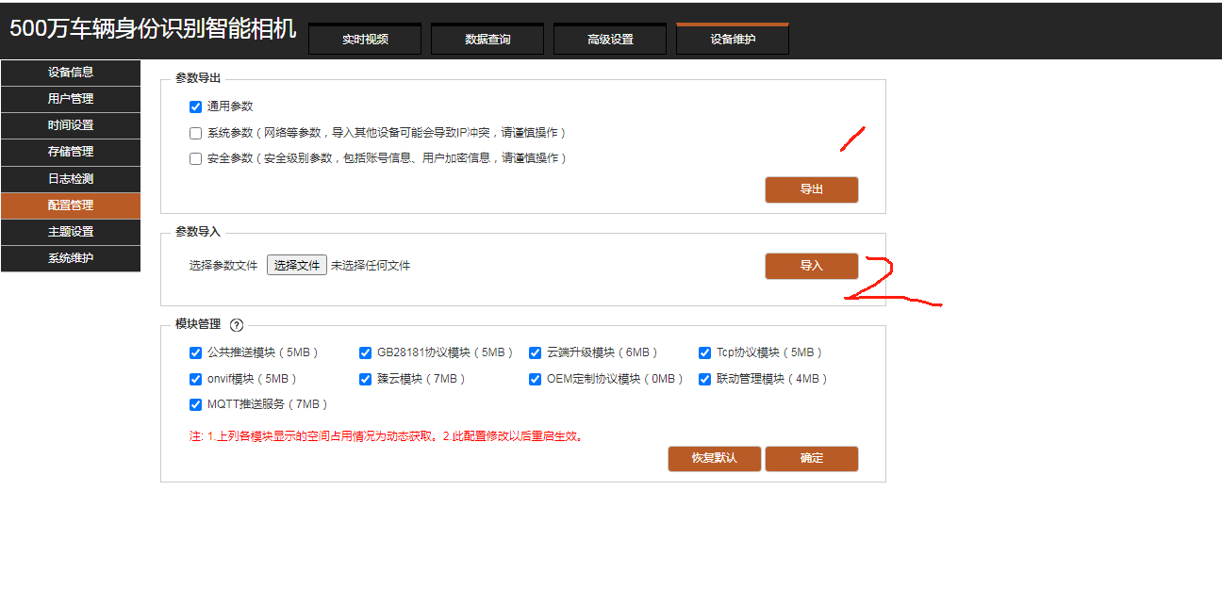Enable the 安全参数 checkbox
This screenshot has width=1222, height=606.
pyautogui.click(x=196, y=158)
